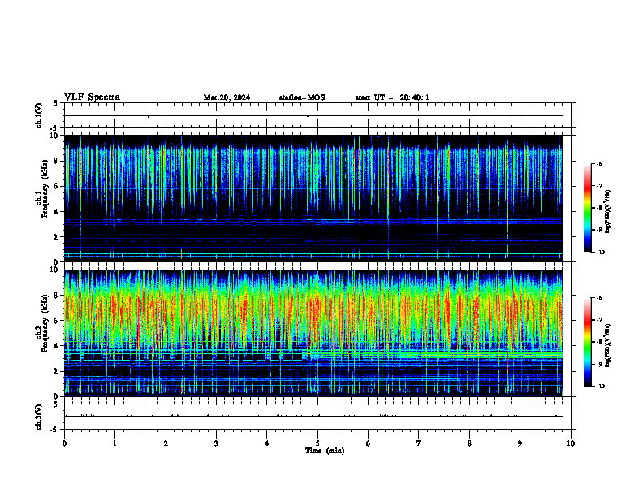The height and width of the screenshot is (497, 643).
Task: Click the '8' tick label on time axis
Action: click(x=469, y=443)
